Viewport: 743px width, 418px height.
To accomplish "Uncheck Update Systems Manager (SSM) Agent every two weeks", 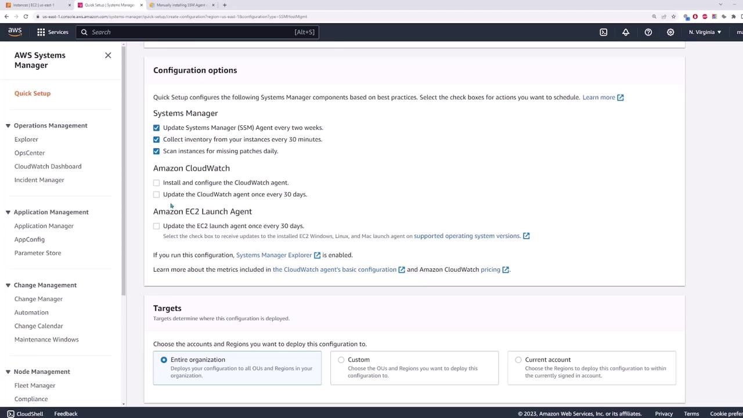I will (x=156, y=128).
